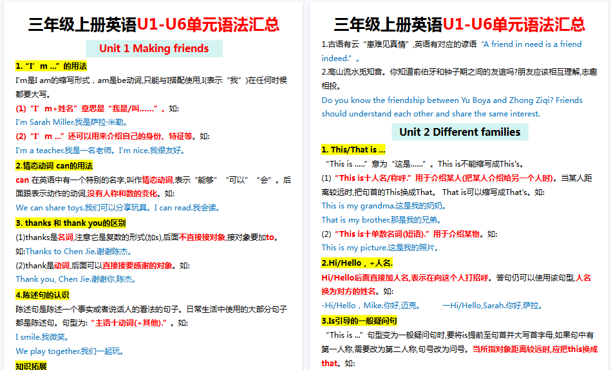The image size is (611, 370).
Task: Click the heading 4.陈述句的认识
Action: (42, 295)
